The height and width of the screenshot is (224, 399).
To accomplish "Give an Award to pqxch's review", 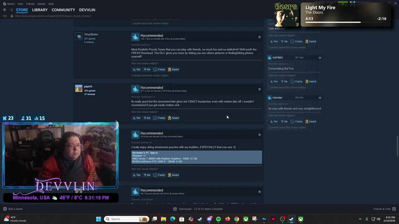I will click(x=173, y=118).
